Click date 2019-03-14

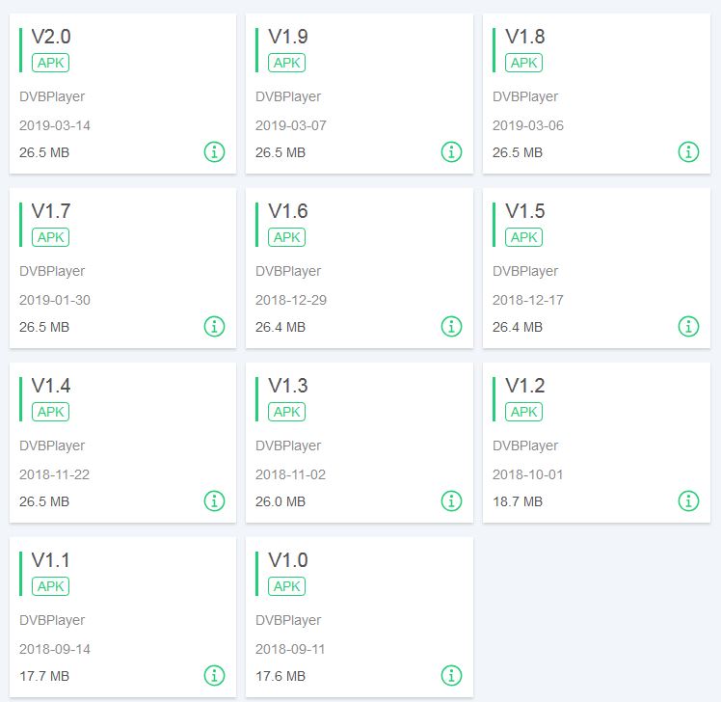click(x=55, y=125)
